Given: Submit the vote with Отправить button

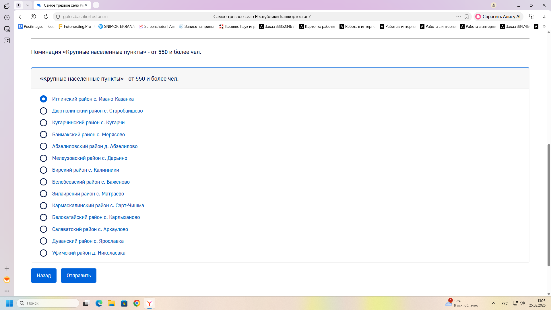Looking at the screenshot, I should (78, 276).
